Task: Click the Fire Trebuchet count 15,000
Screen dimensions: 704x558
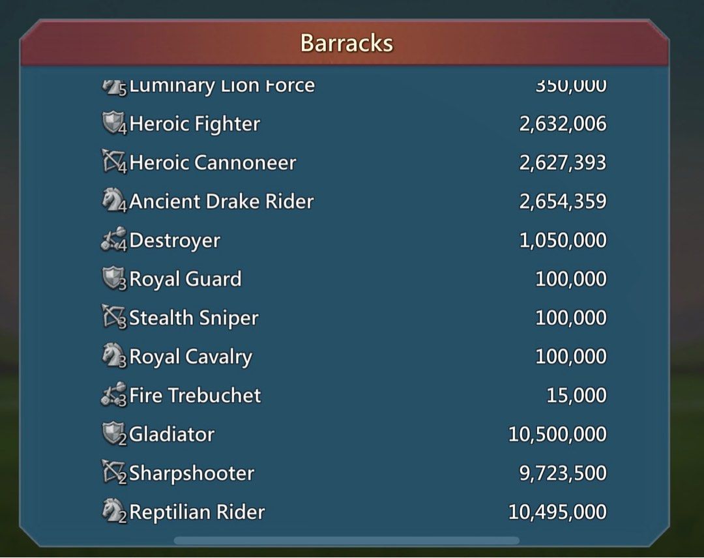Action: [576, 396]
